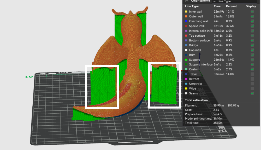
Task: Toggle Seams display checkbox
Action: coord(252,93)
